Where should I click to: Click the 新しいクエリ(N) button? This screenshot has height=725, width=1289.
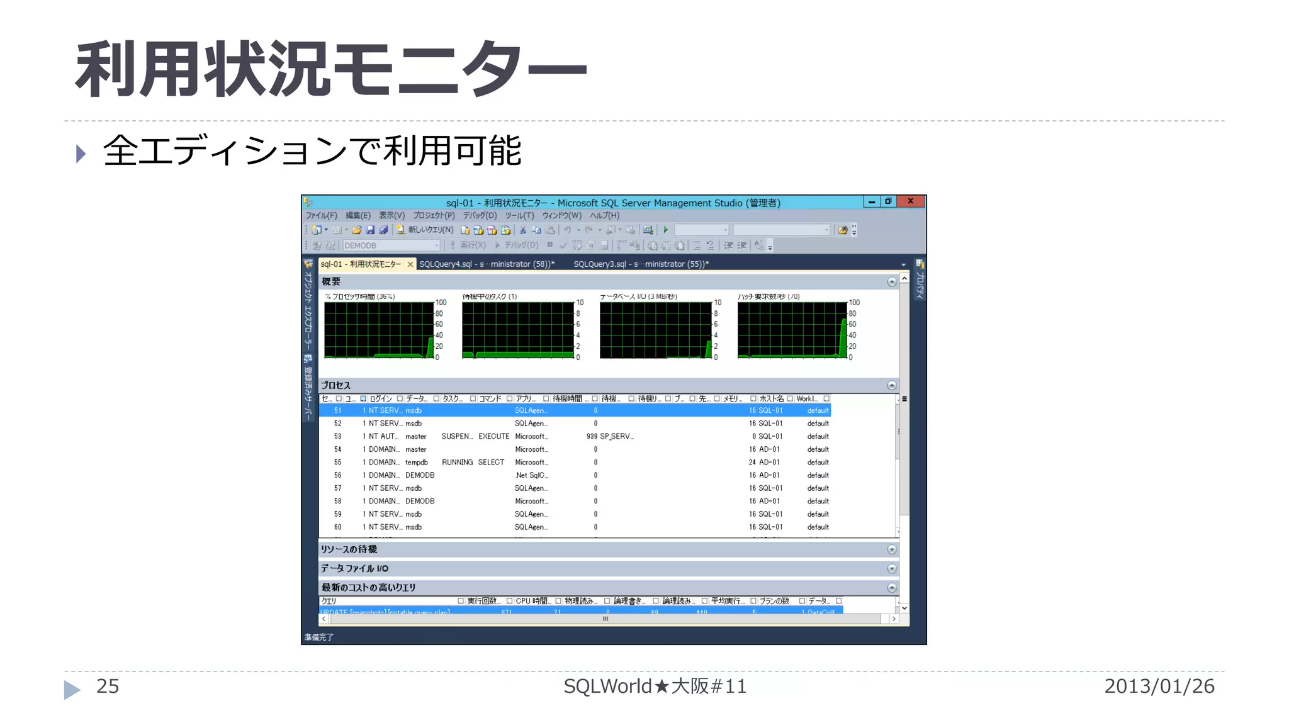tap(425, 230)
